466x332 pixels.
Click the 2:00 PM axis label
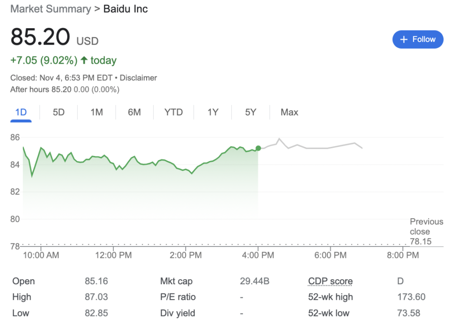(x=186, y=255)
